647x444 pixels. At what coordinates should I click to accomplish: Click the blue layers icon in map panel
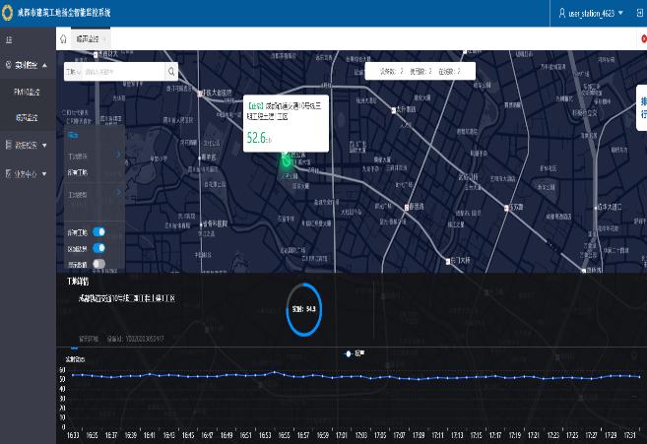73,135
